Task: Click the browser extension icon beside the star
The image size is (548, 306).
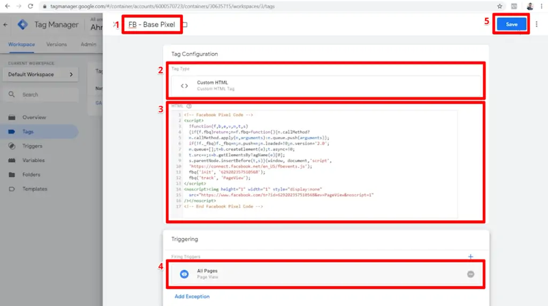Action: 514,6
